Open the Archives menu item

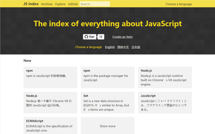pyautogui.click(x=47, y=4)
